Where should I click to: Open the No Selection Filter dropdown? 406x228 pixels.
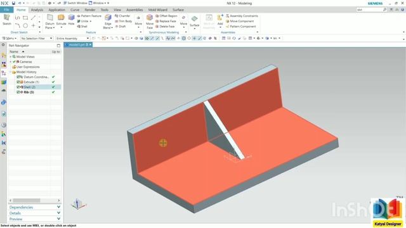[37, 38]
